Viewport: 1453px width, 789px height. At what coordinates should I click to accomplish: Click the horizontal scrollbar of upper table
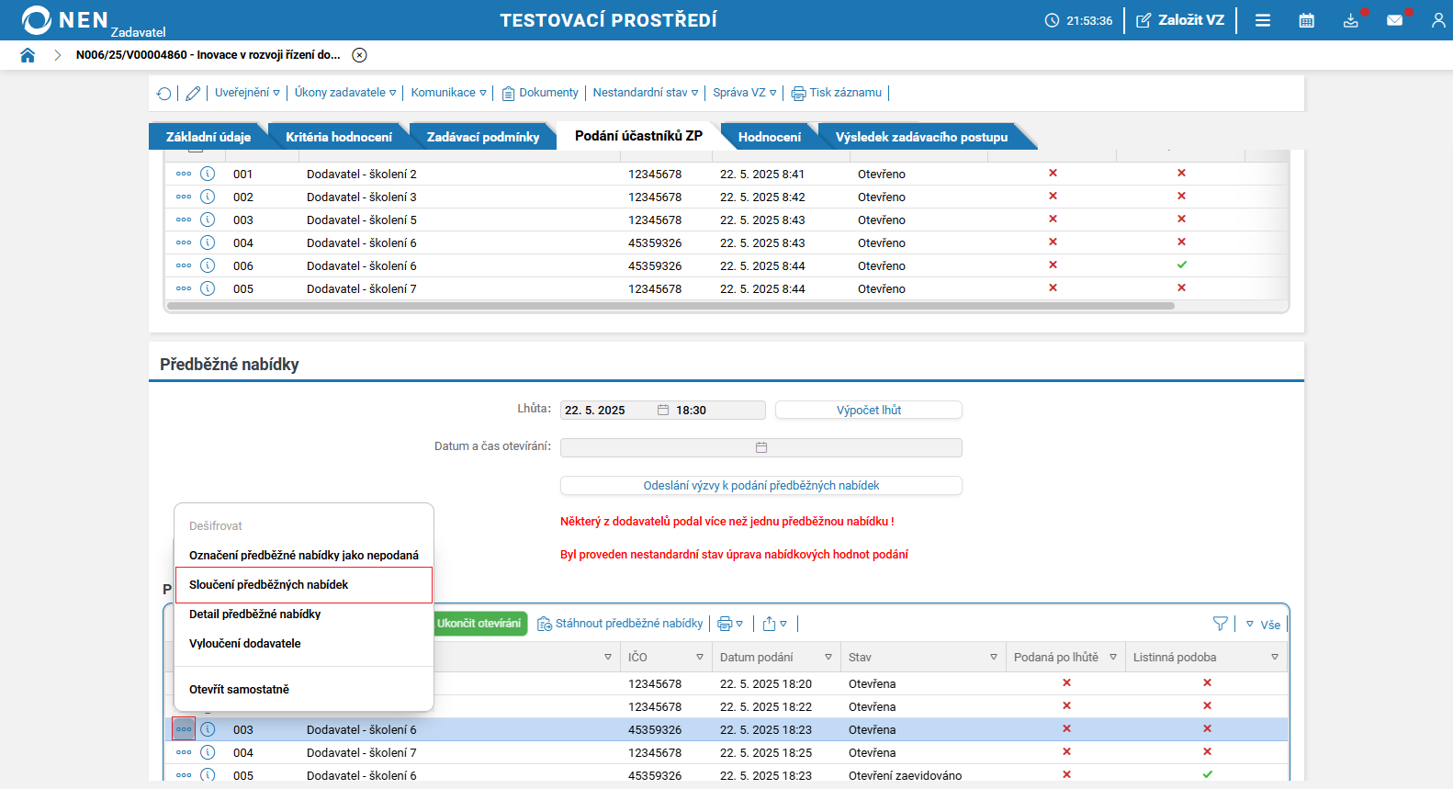click(x=670, y=306)
